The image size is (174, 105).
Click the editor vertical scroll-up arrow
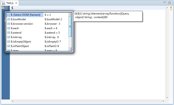(x=167, y=8)
